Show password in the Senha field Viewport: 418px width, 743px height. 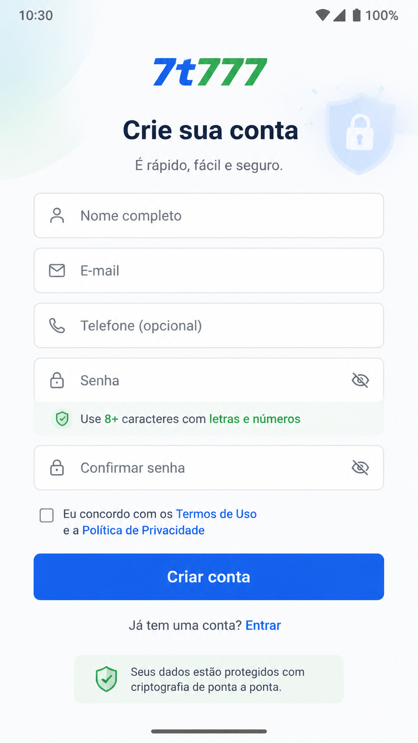tap(360, 380)
